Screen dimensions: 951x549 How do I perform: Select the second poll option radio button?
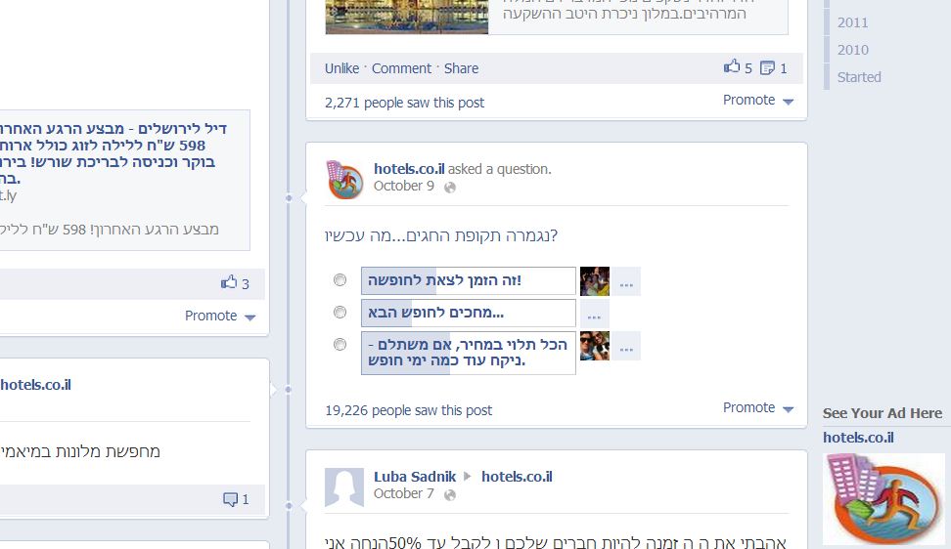[x=340, y=312]
